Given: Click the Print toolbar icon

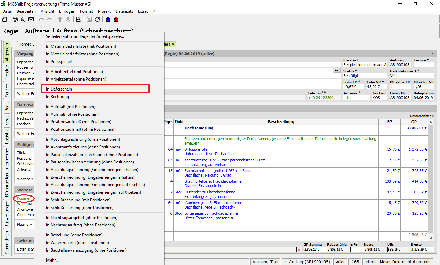Looking at the screenshot, I should click(x=15, y=19).
